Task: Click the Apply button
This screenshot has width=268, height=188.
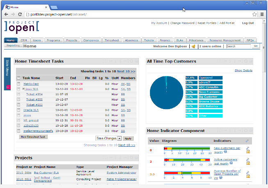Action: (x=128, y=139)
